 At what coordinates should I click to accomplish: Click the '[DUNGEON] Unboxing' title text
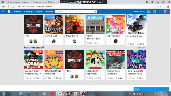coord(53,72)
